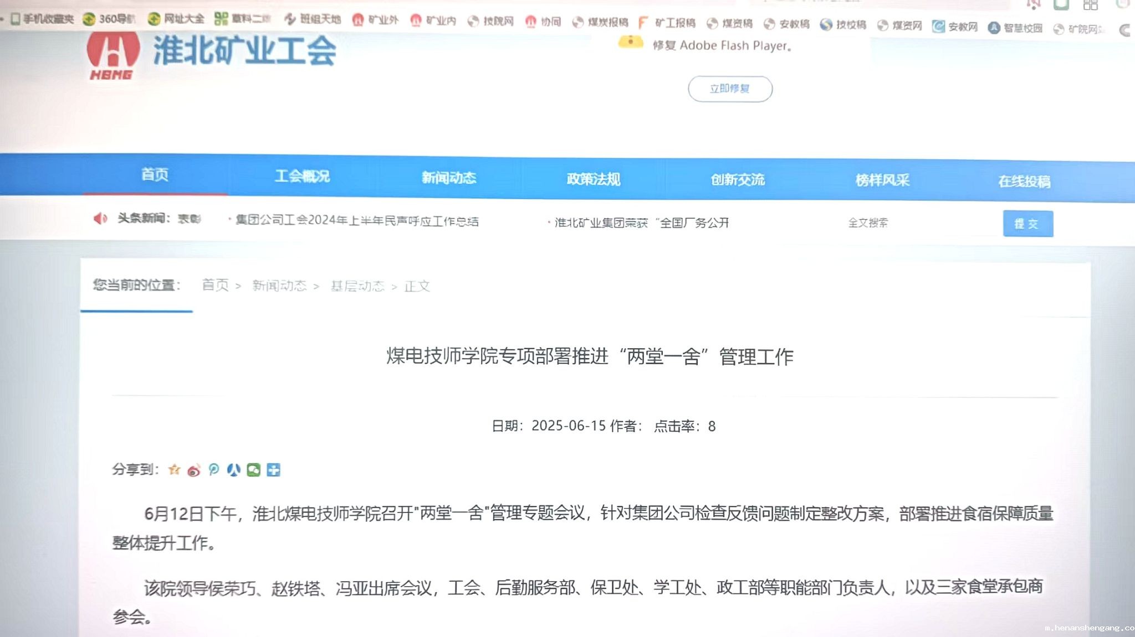
Task: Click the red headline news speaker icon
Action: pos(100,219)
